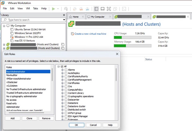Select the NsxAuditor role
Image resolution: width=192 pixels, height=131 pixels.
12,75
